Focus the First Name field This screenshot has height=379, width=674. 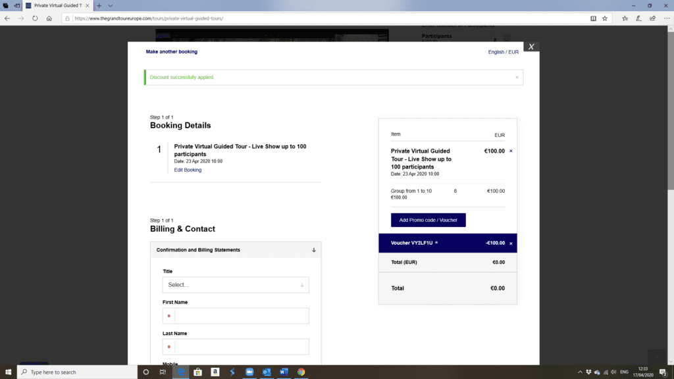pyautogui.click(x=236, y=316)
